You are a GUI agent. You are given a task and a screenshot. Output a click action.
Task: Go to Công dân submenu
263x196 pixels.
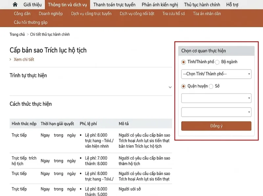[22, 13]
